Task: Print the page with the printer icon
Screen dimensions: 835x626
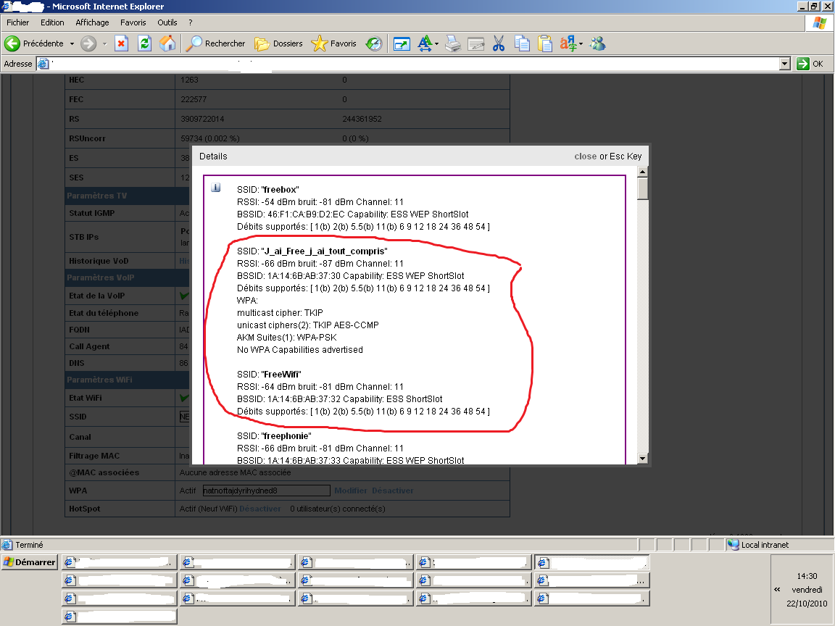Action: pos(452,43)
